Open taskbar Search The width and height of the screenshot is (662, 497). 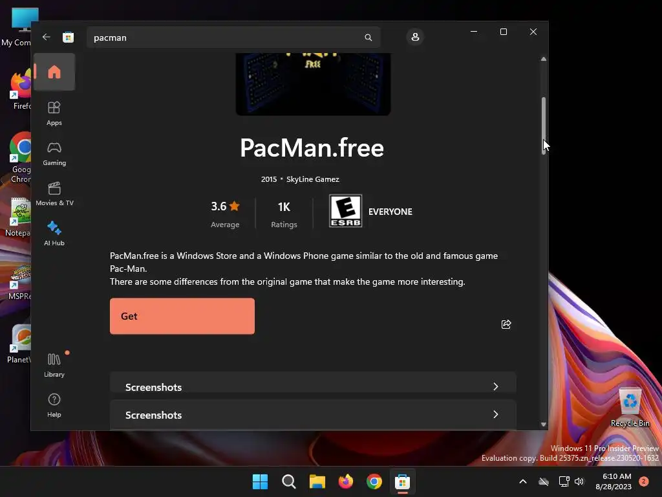(x=289, y=481)
